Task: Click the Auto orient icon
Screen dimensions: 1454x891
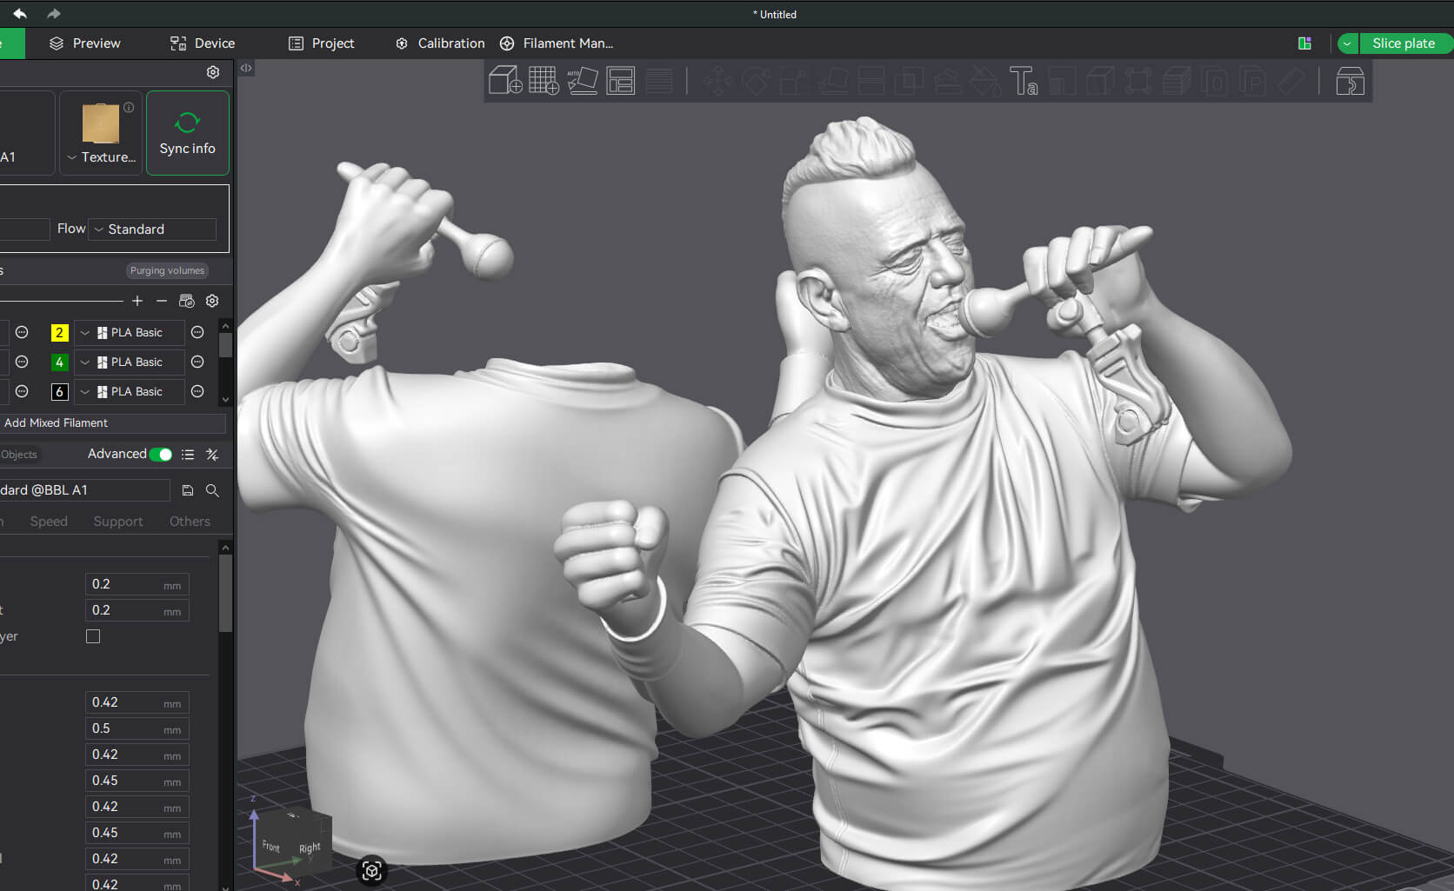Action: pyautogui.click(x=582, y=81)
